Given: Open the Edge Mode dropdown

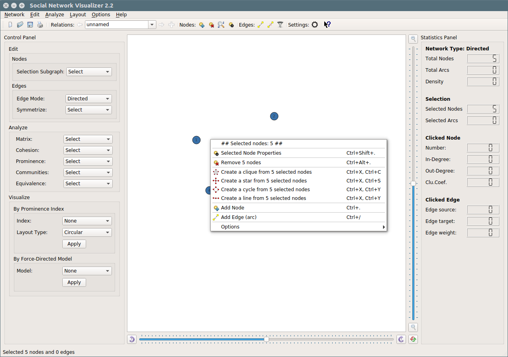Looking at the screenshot, I should coord(88,99).
